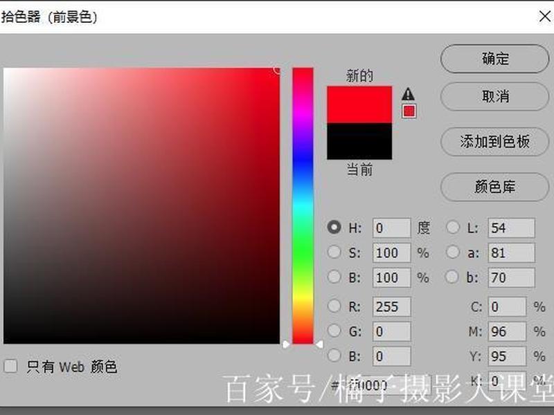554x415 pixels.
Task: Select the RGB blue B radio button
Action: click(334, 356)
